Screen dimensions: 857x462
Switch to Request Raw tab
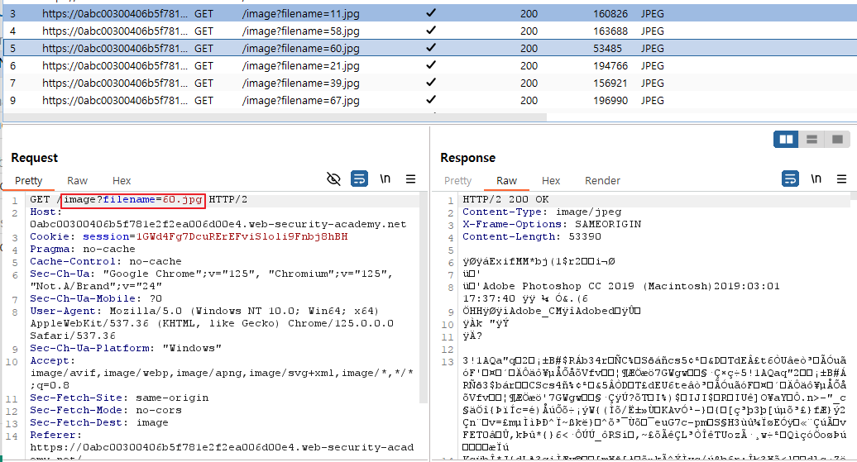(77, 181)
